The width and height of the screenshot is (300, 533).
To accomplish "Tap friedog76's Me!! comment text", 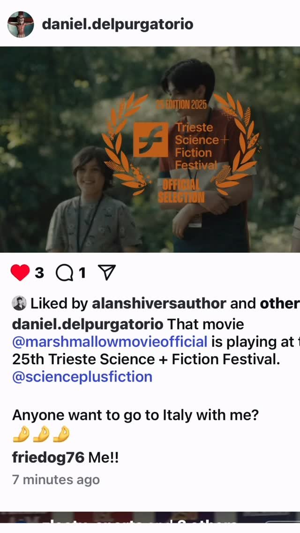I will pyautogui.click(x=104, y=457).
